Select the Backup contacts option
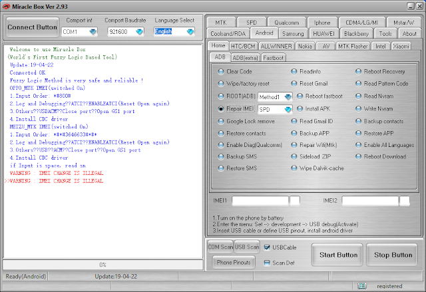The height and width of the screenshot is (292, 426). (358, 121)
